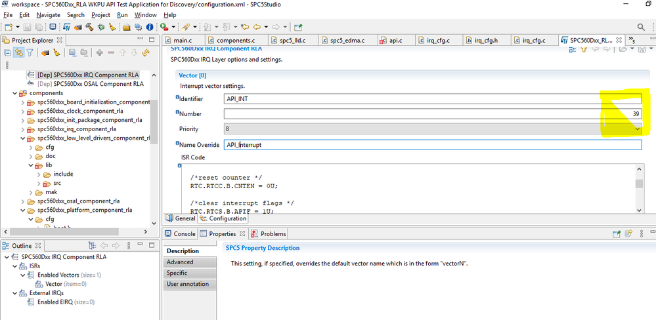This screenshot has height=320, width=656.
Task: Open External Tools dropdown arrow
Action: click(173, 27)
